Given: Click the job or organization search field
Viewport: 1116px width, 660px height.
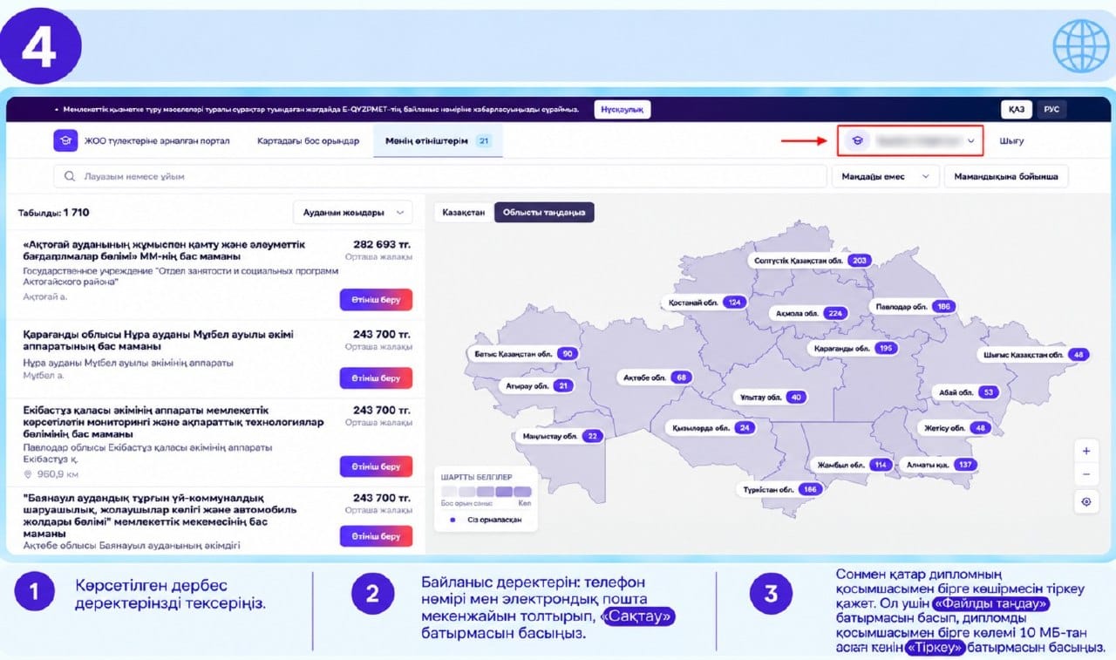Looking at the screenshot, I should [x=440, y=176].
